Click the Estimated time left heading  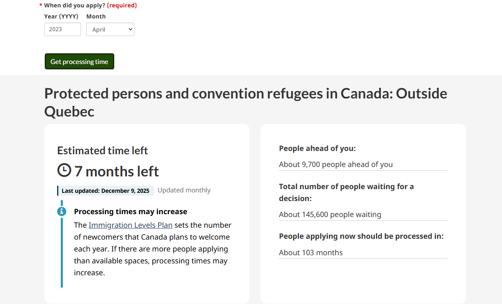(x=102, y=151)
